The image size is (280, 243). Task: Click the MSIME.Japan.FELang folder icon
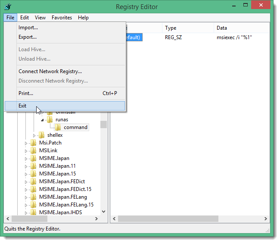34,197
